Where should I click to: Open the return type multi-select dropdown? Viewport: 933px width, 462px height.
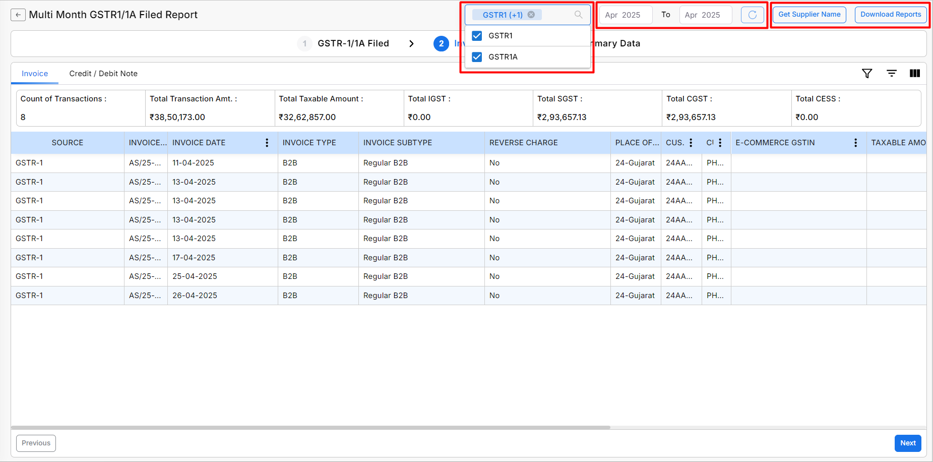pyautogui.click(x=554, y=15)
